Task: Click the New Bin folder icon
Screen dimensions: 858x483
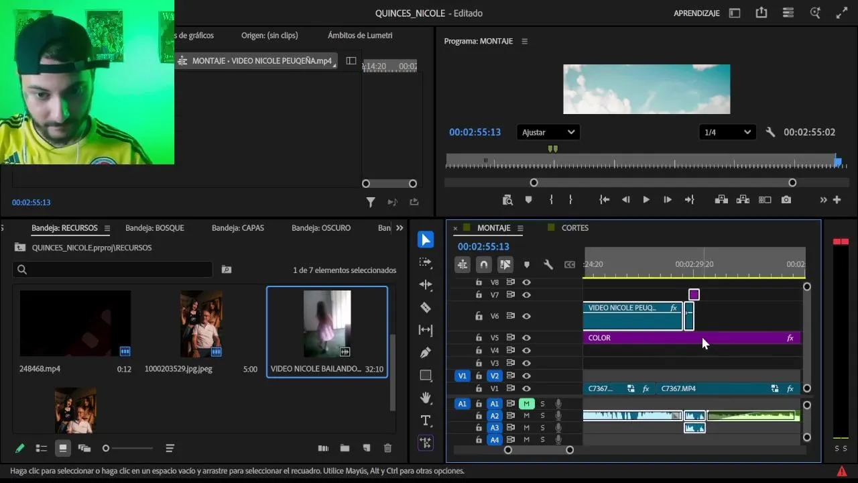Action: point(345,448)
